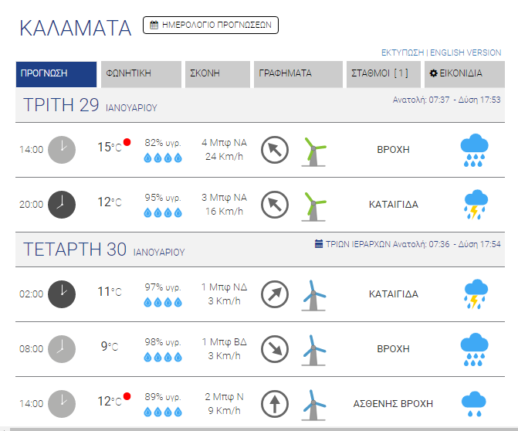
Task: Click the calendar icon beside ΤΡΙΩΝ ΙΕΡΑΡΧΩΝ
Action: click(x=319, y=244)
